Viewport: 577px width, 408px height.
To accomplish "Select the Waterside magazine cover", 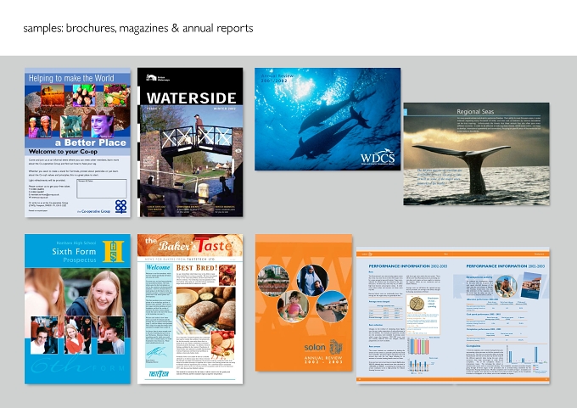I will (190, 142).
